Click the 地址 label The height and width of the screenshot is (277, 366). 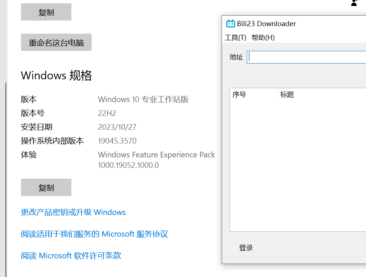point(236,57)
